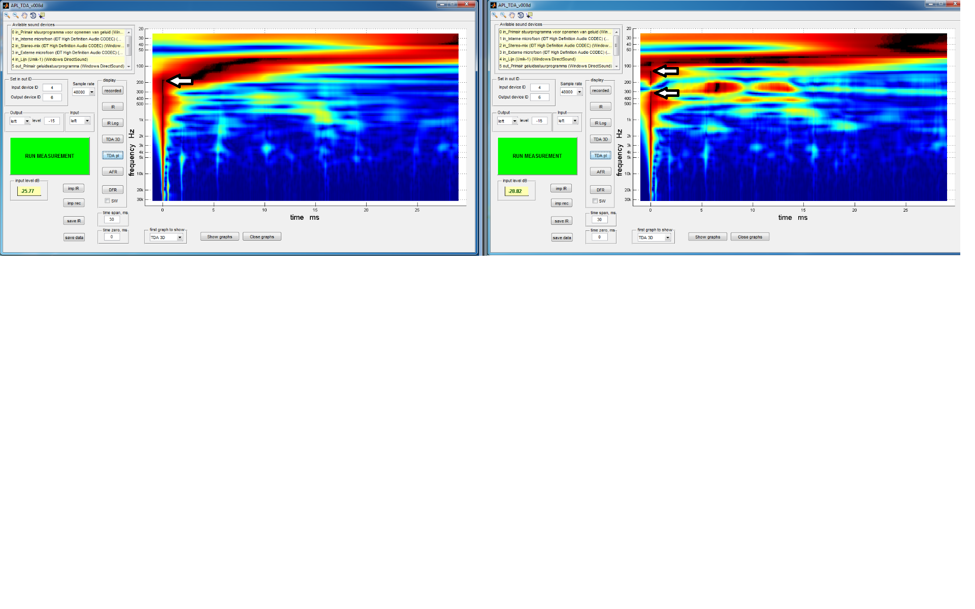The image size is (975, 609).
Task: Click TDA pl button in right window
Action: click(600, 155)
